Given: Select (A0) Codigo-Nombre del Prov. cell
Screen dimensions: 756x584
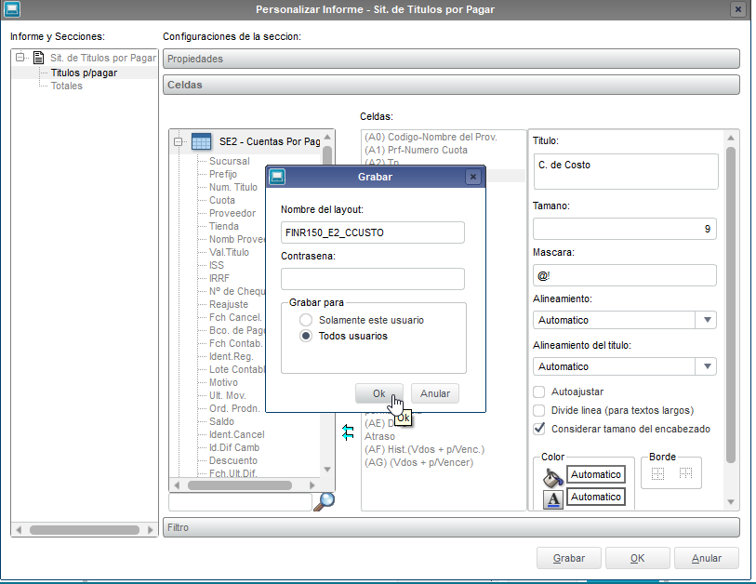Looking at the screenshot, I should 431,137.
